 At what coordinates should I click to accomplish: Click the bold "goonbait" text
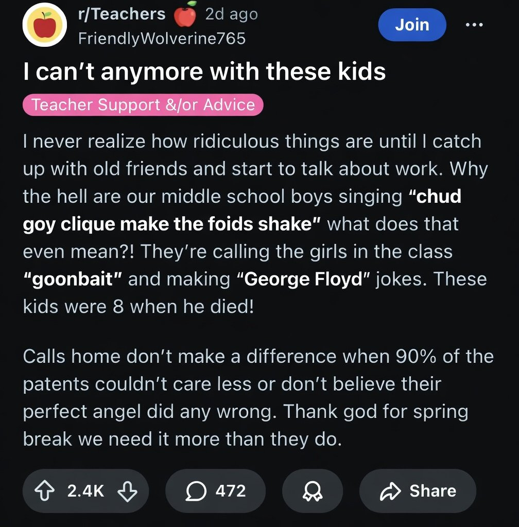[73, 279]
